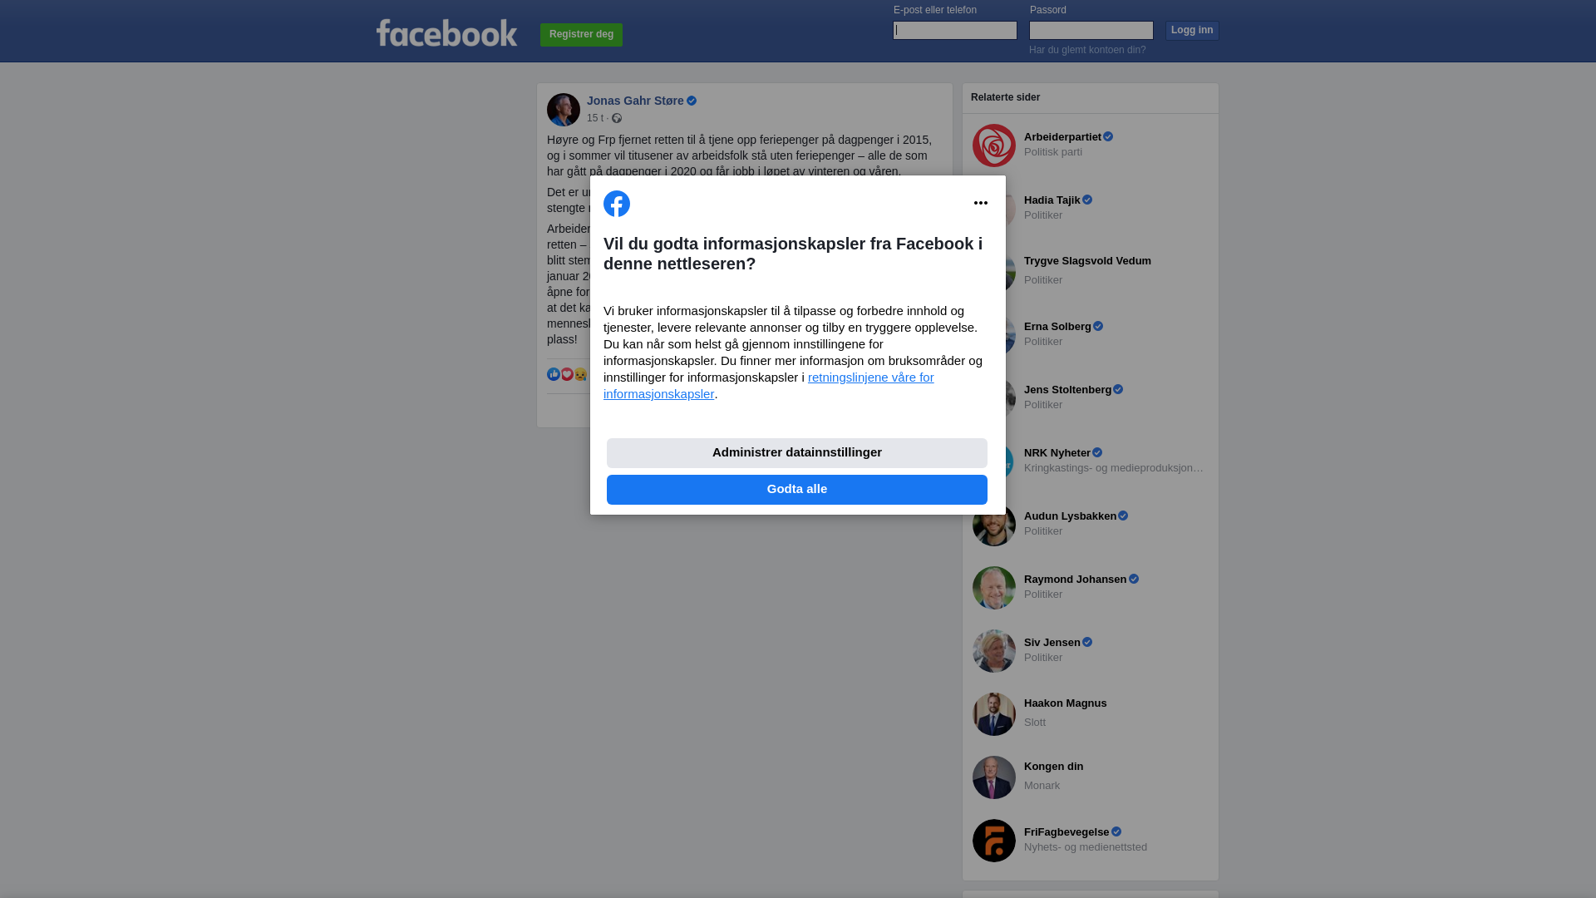
Task: Click the Logg inn button
Action: click(1192, 31)
